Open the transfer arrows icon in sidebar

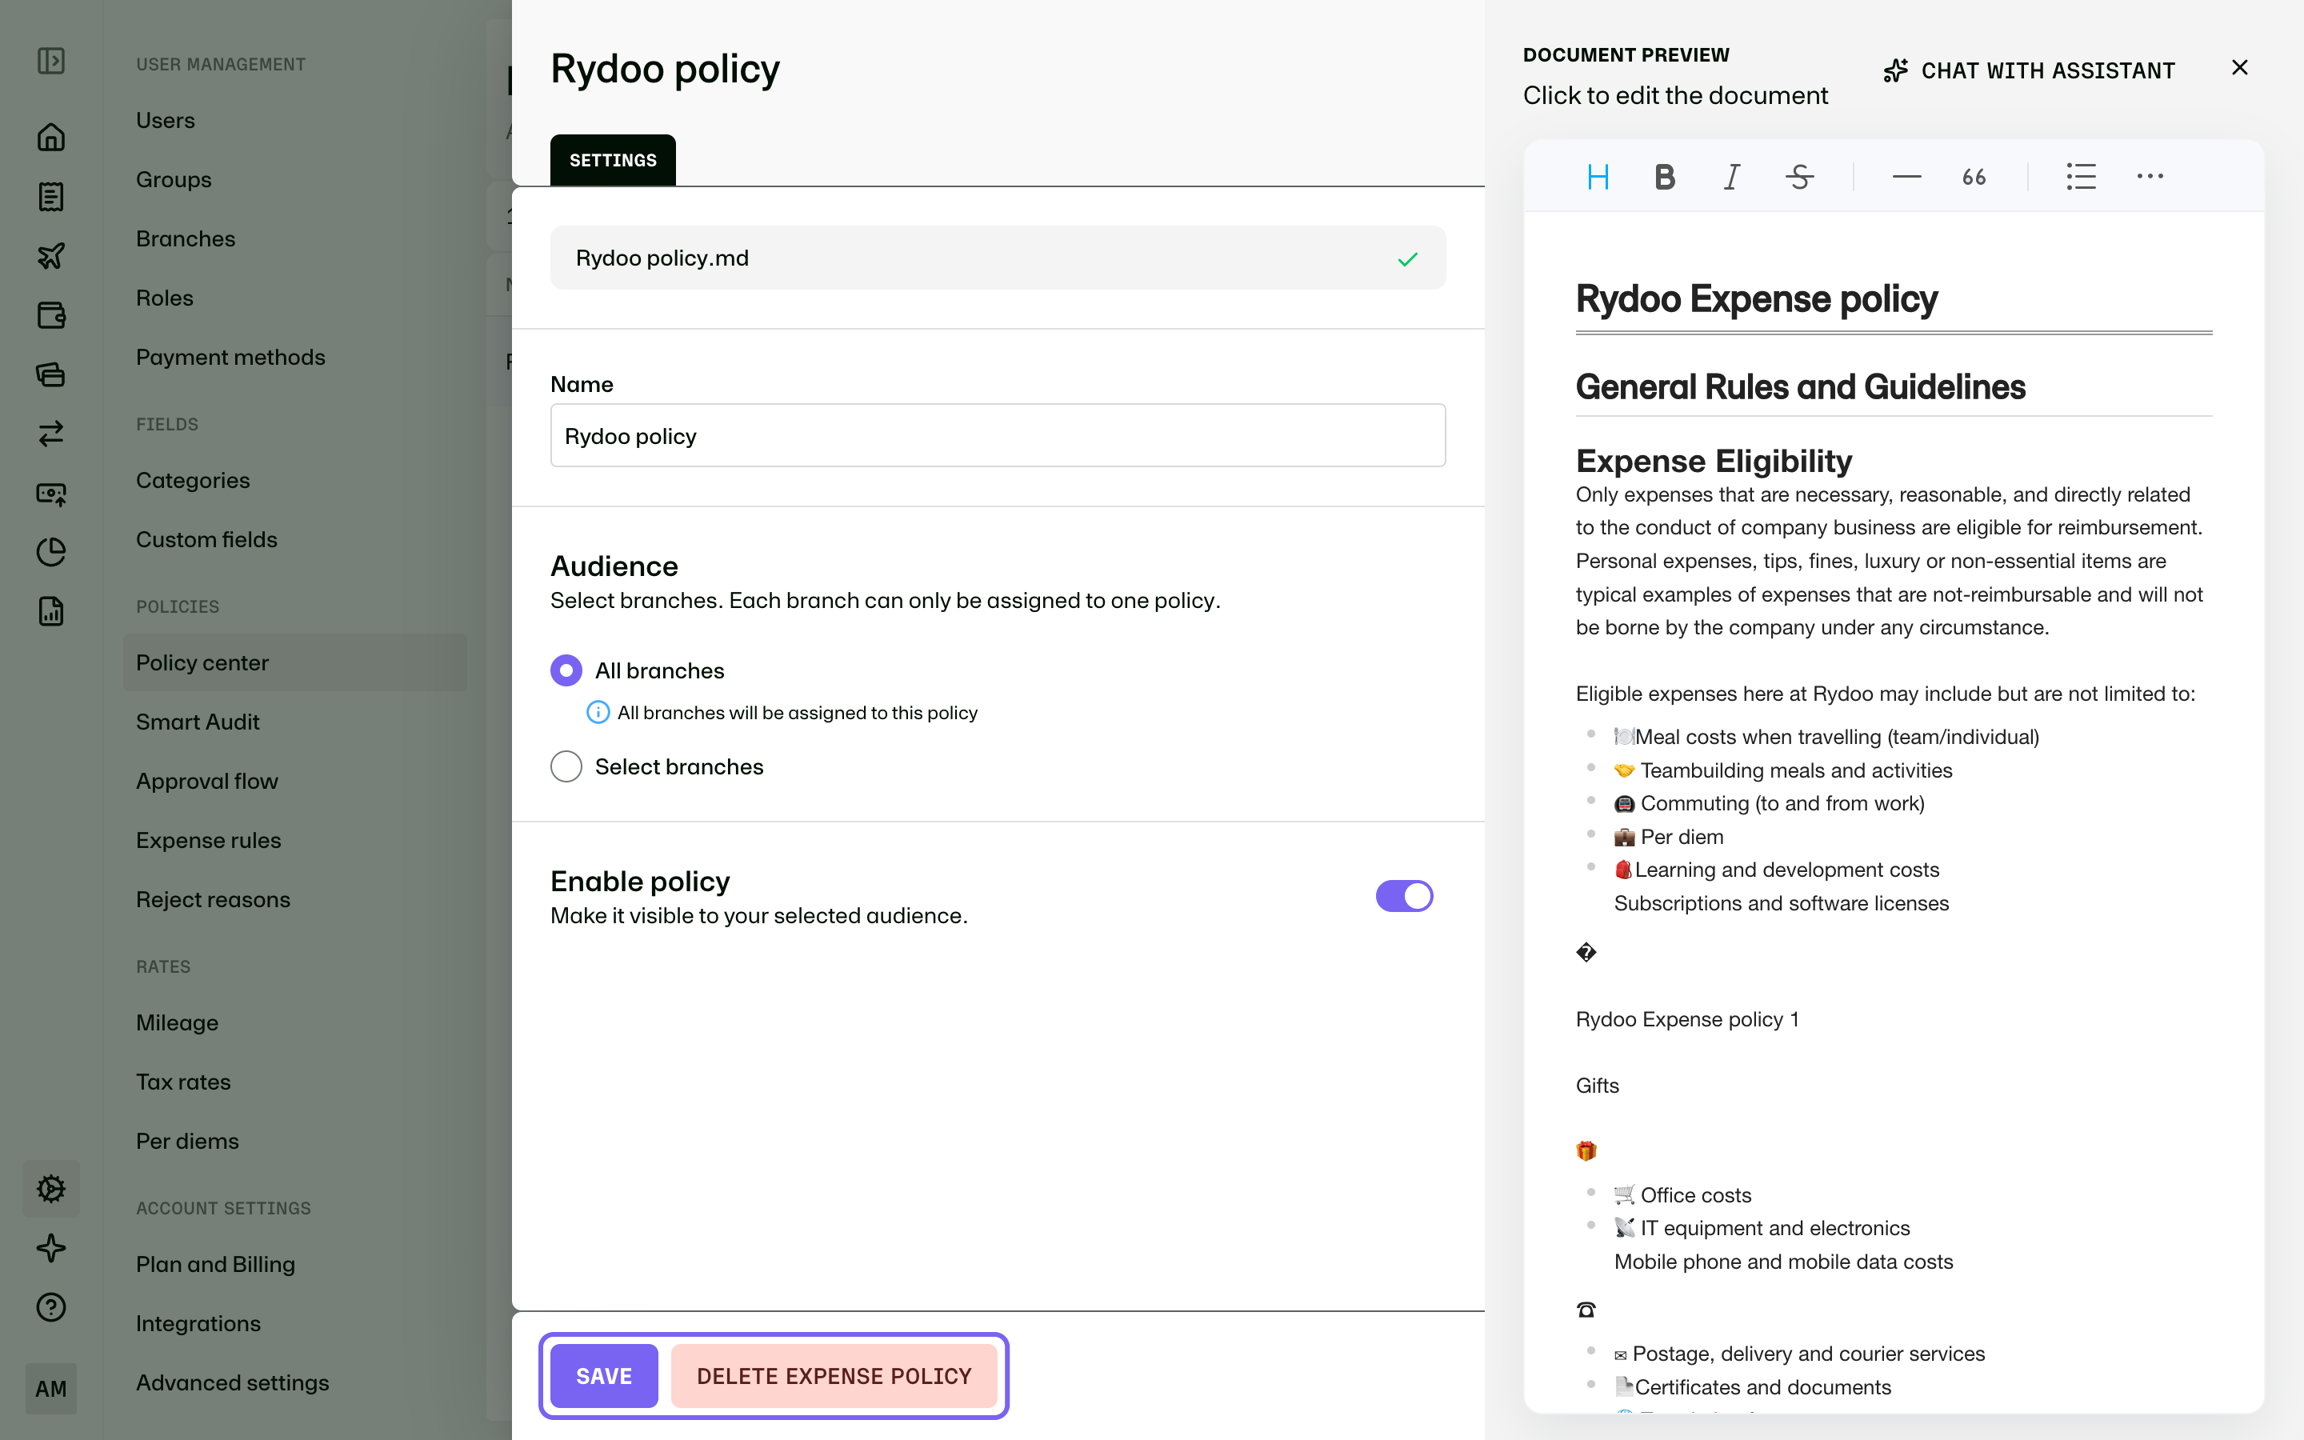51,434
